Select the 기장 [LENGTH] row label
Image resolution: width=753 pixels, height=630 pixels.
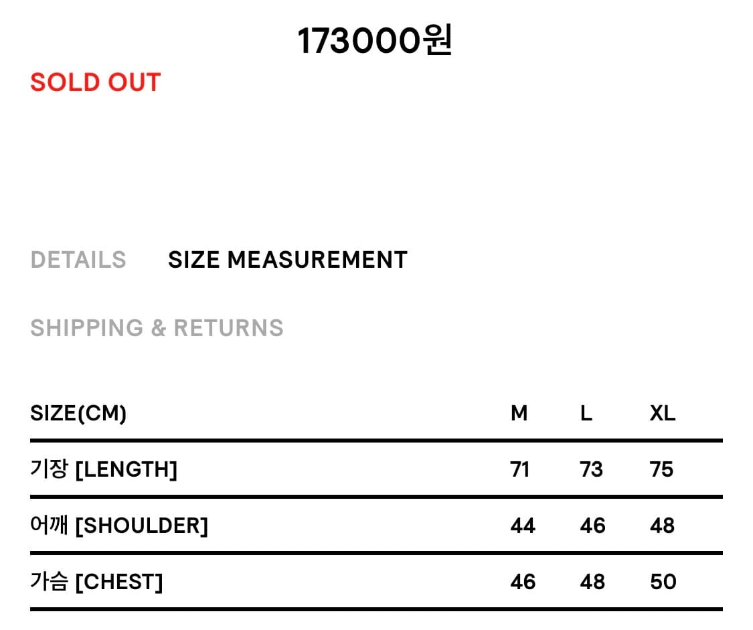pos(104,469)
